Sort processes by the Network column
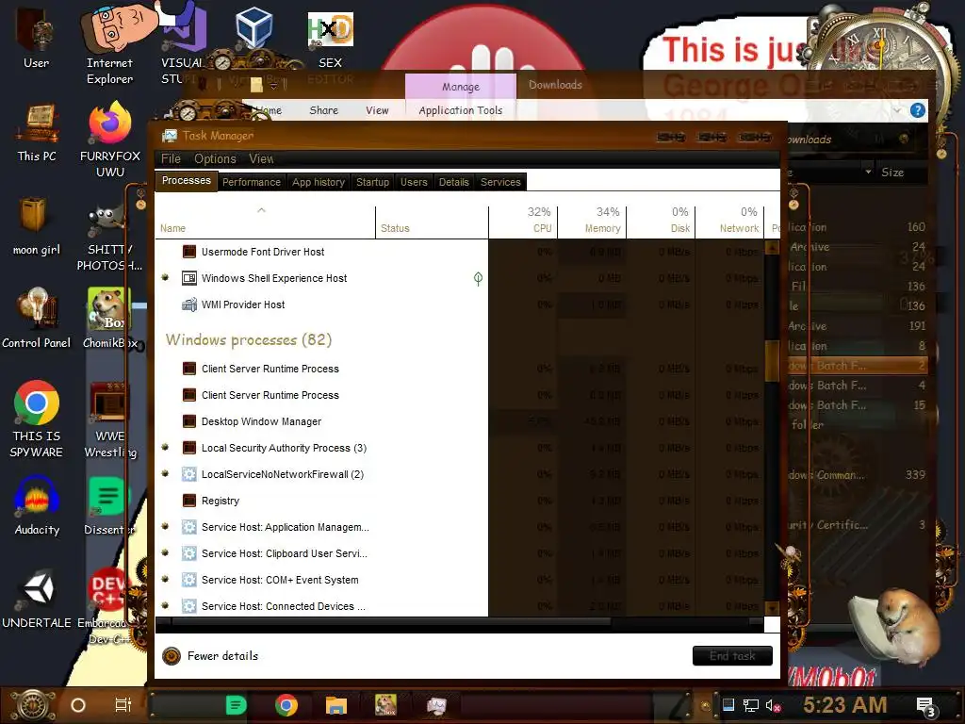This screenshot has width=965, height=724. click(730, 222)
